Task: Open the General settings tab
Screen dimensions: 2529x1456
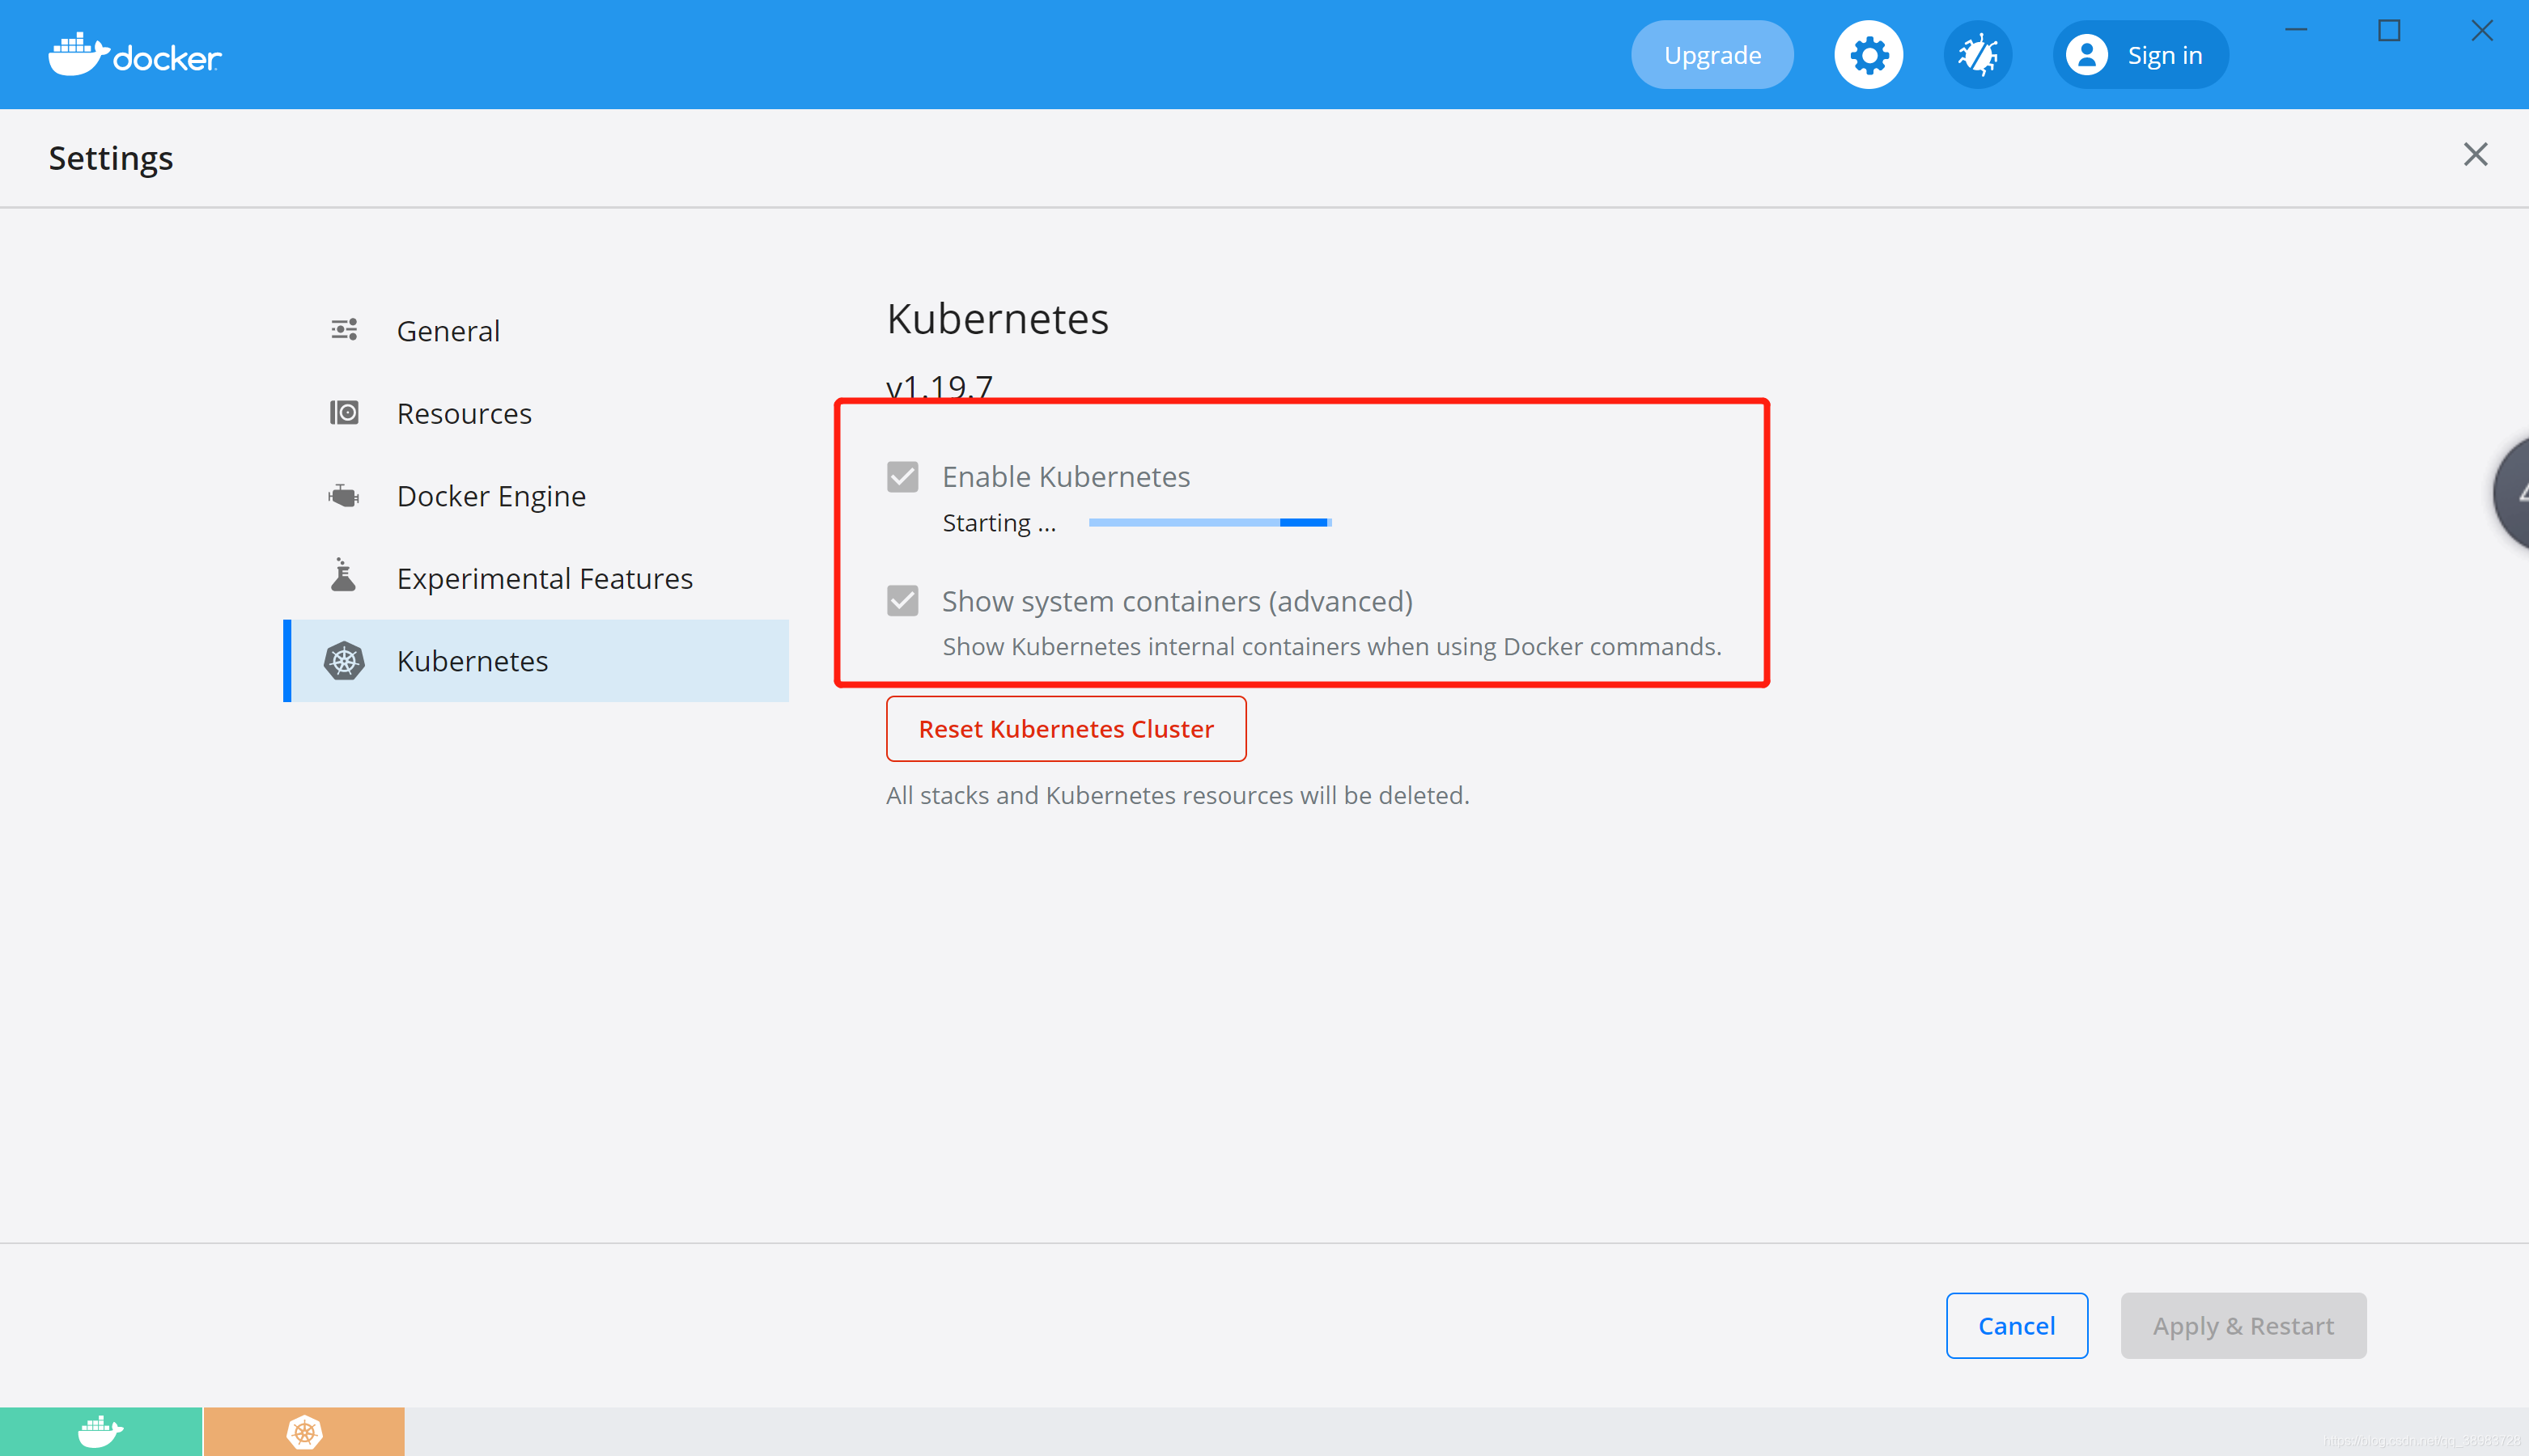Action: pos(537,331)
